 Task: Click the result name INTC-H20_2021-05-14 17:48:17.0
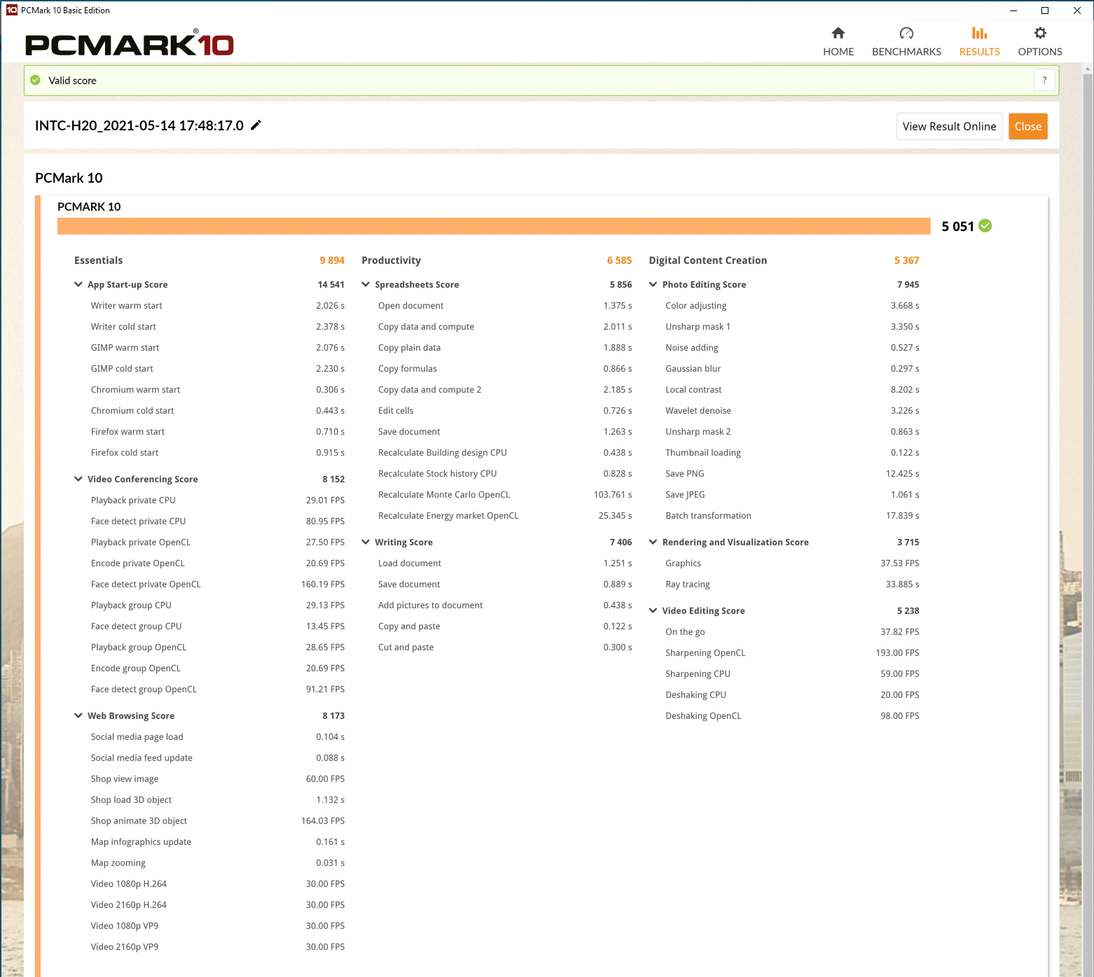point(139,125)
